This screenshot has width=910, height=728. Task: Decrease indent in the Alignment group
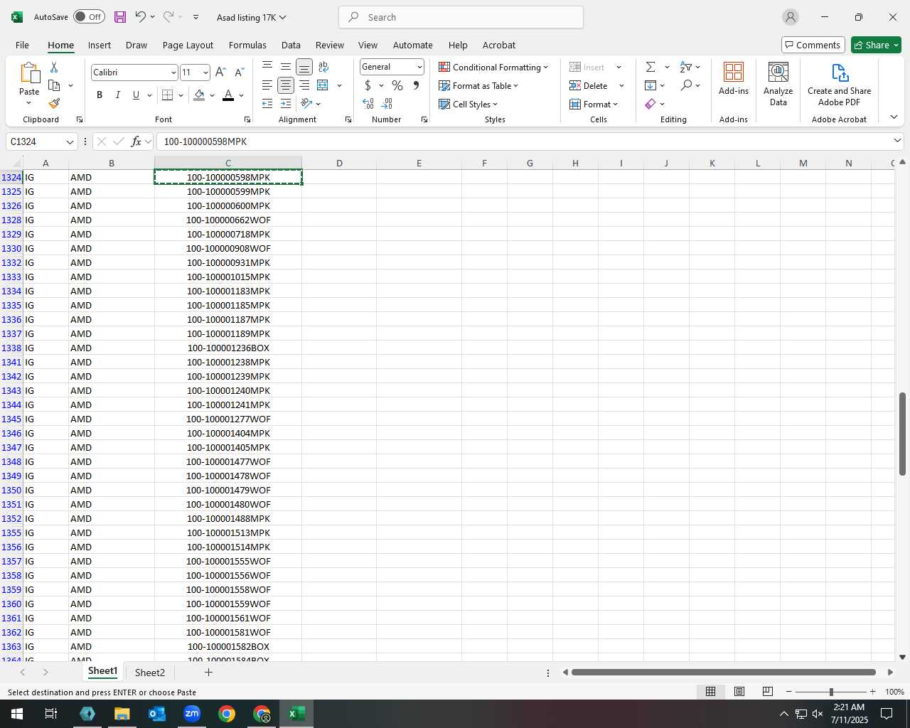[267, 104]
